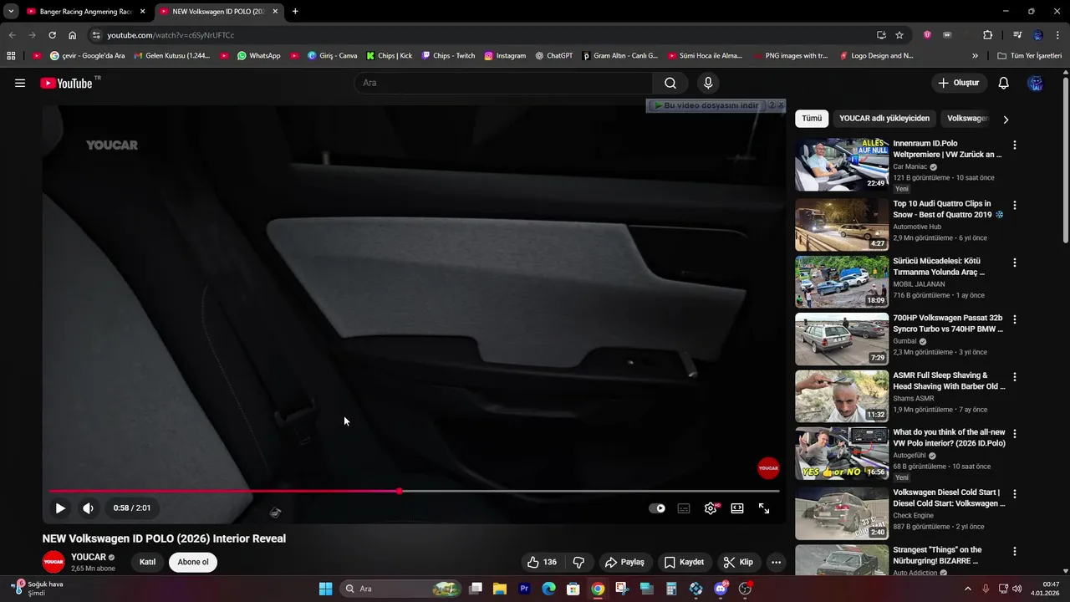The height and width of the screenshot is (602, 1070).
Task: Open more actions ellipsis under the video
Action: click(x=776, y=562)
